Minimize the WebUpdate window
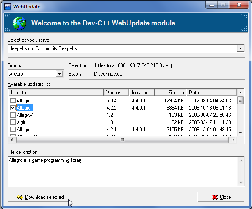The image size is (252, 209). point(212,5)
